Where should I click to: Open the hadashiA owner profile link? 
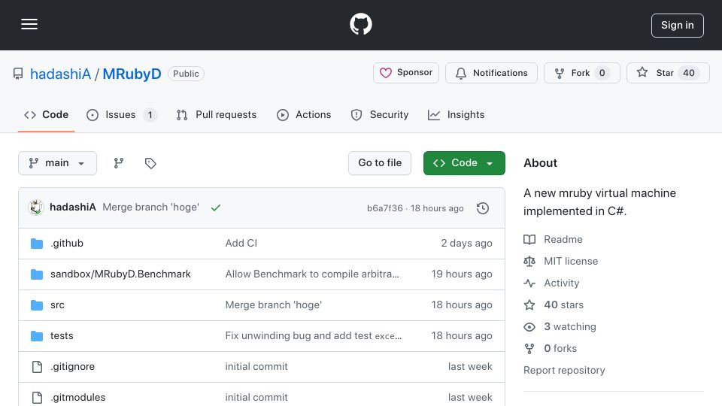point(60,74)
